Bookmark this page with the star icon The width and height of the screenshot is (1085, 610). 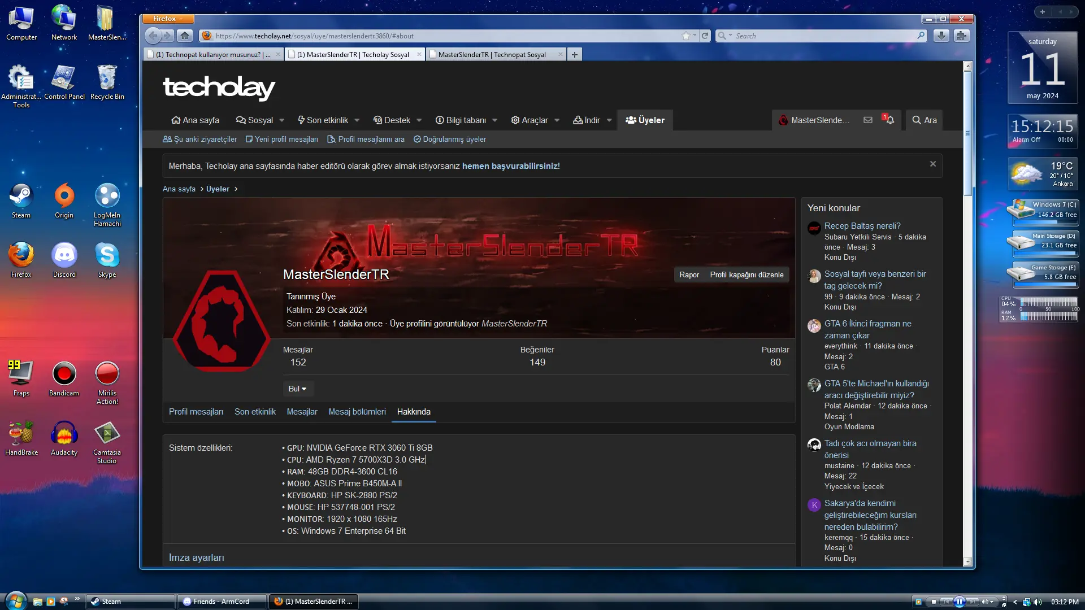(x=686, y=36)
